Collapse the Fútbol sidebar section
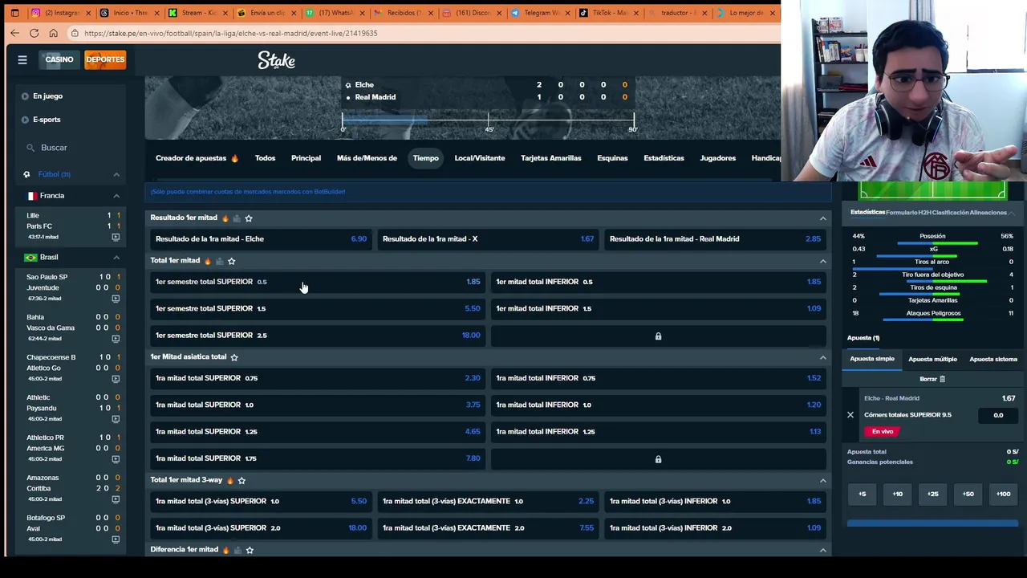The height and width of the screenshot is (578, 1027). pos(116,174)
